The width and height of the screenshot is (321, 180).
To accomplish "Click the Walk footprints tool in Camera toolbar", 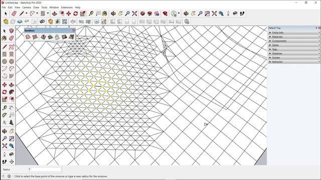I will 242,13.
